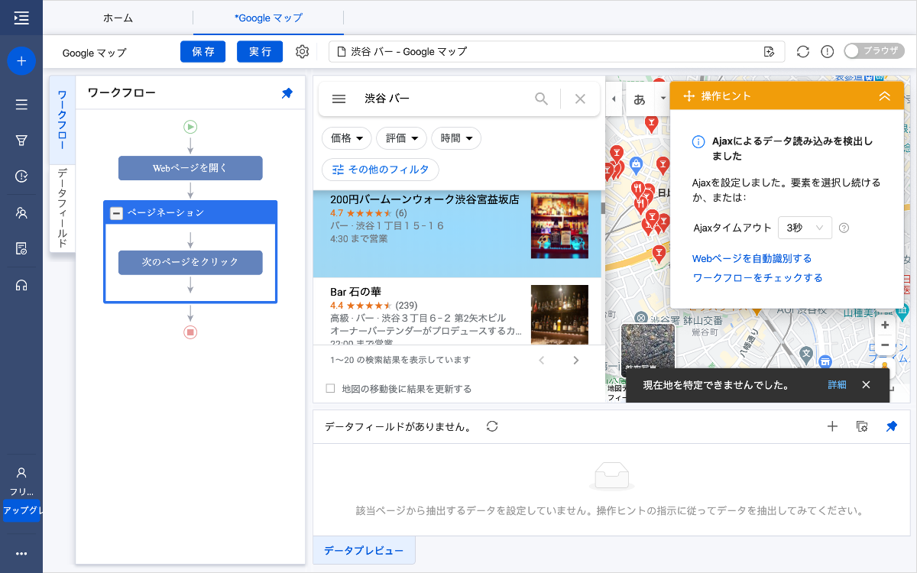Click the Google Maps hamburger menu icon

tap(339, 99)
